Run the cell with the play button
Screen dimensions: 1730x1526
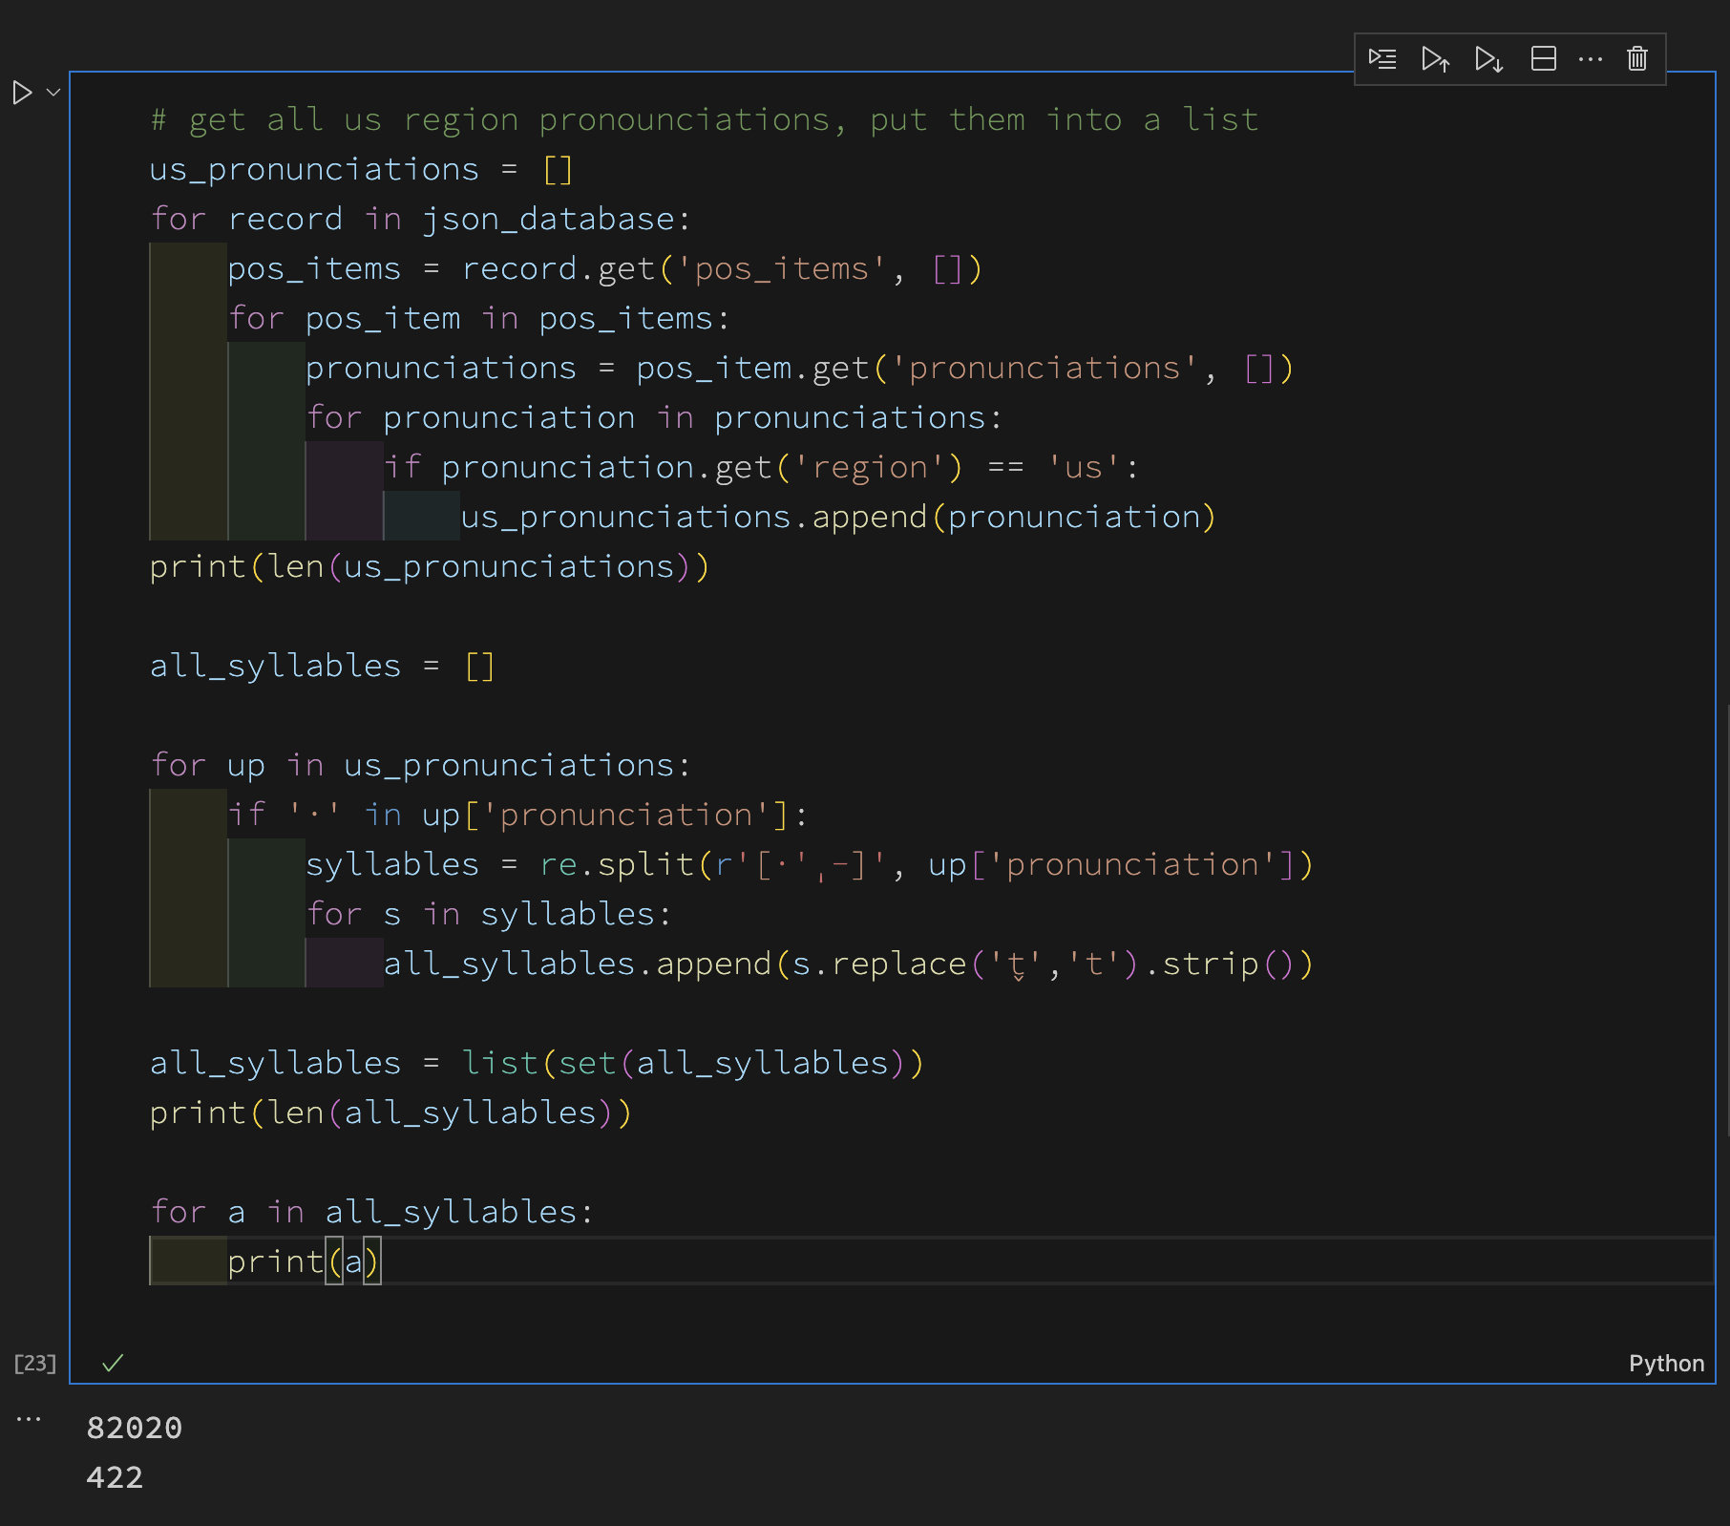coord(22,93)
